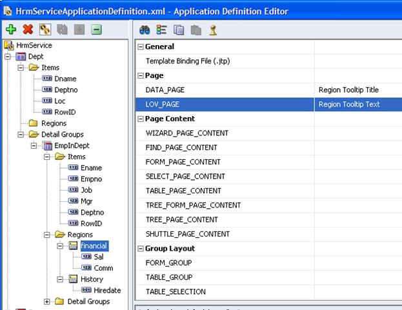
Task: Collapse the Page Content section
Action: click(x=141, y=119)
